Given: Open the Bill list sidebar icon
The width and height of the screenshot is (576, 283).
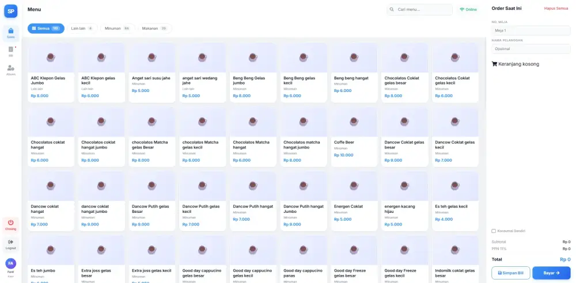Looking at the screenshot, I should click(x=10, y=51).
